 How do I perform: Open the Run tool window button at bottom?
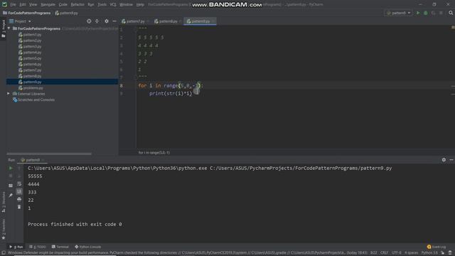tap(16, 247)
